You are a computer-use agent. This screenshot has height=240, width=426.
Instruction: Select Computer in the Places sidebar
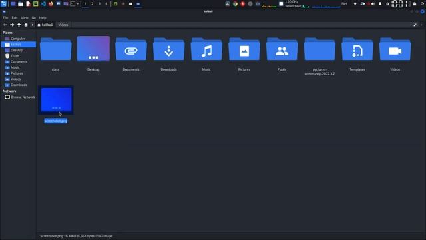click(x=18, y=39)
